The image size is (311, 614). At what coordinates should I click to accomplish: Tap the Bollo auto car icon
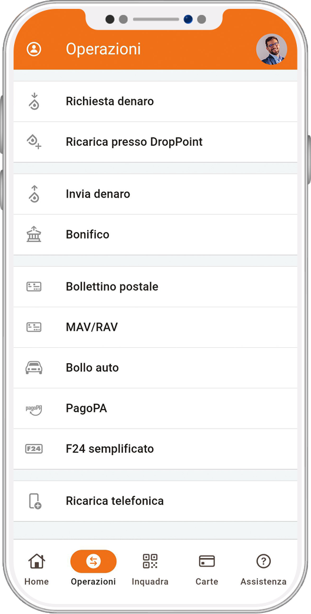pyautogui.click(x=34, y=368)
